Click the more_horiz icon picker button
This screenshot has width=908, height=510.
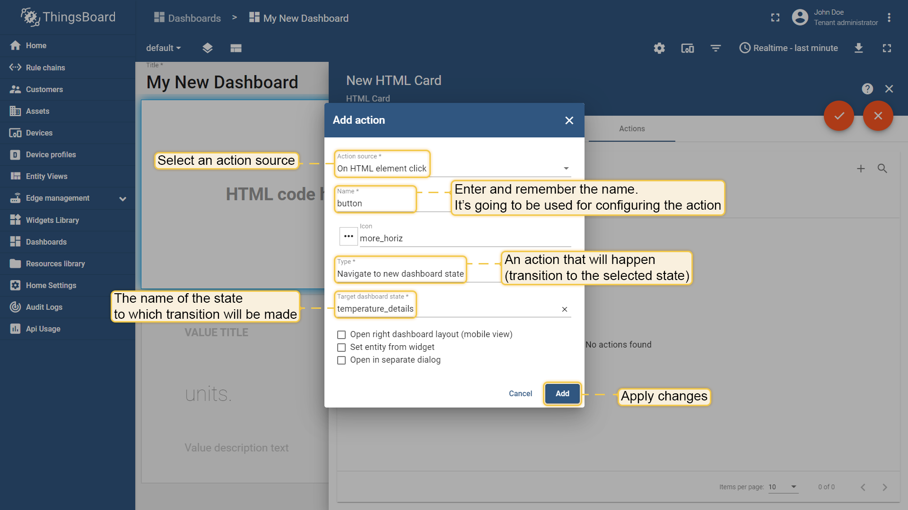pos(349,236)
